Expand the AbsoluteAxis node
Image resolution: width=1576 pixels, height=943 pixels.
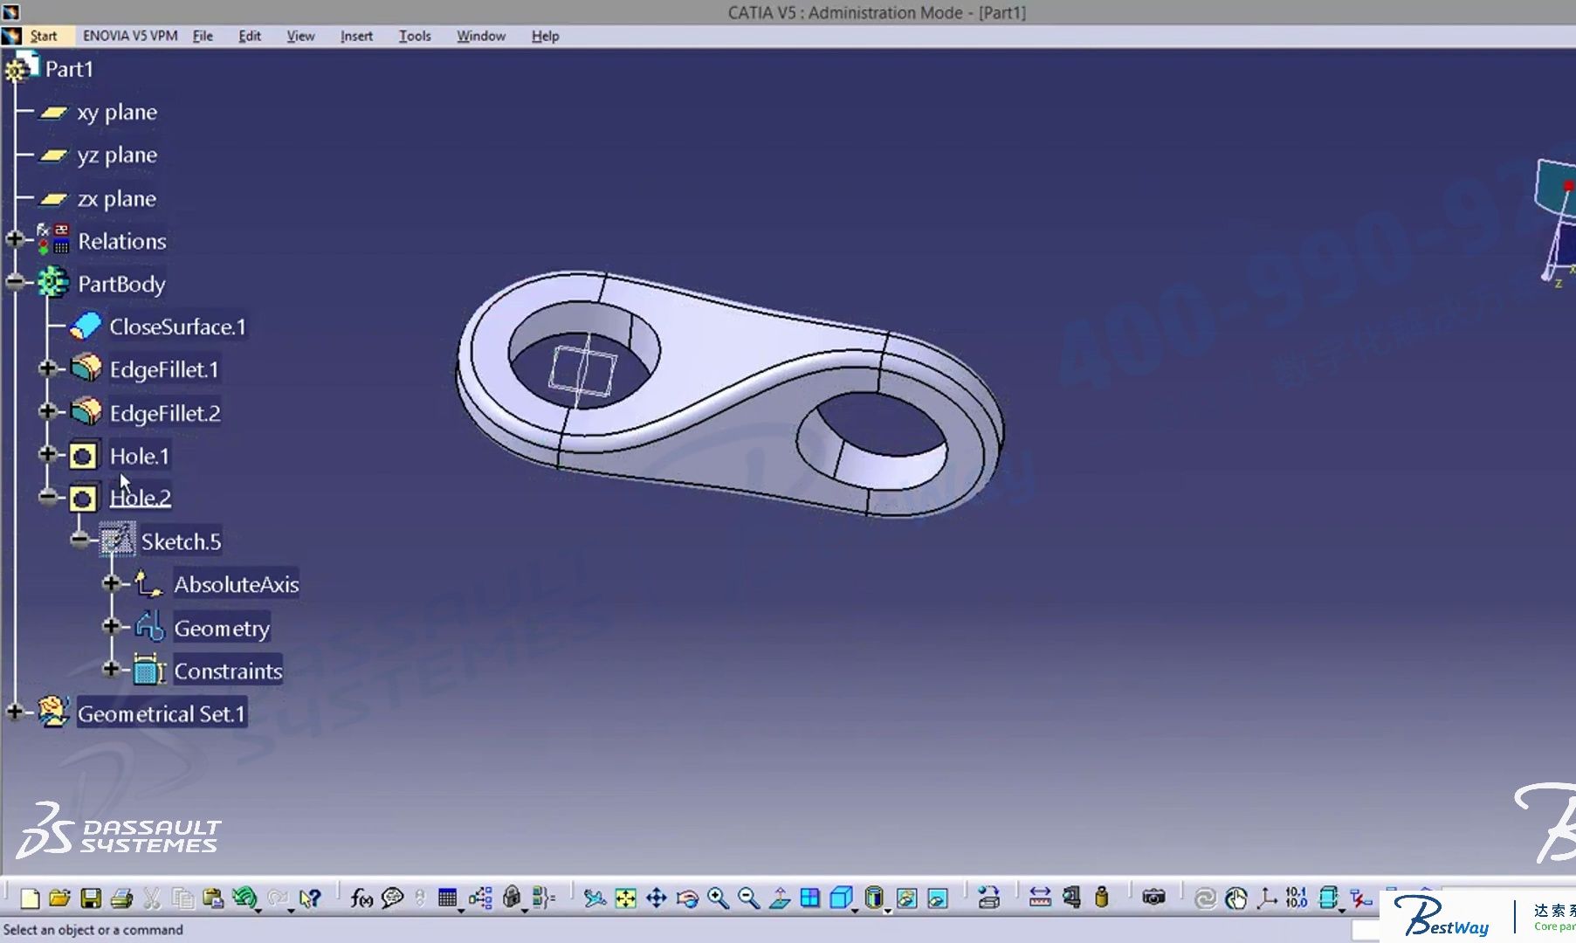click(x=112, y=582)
